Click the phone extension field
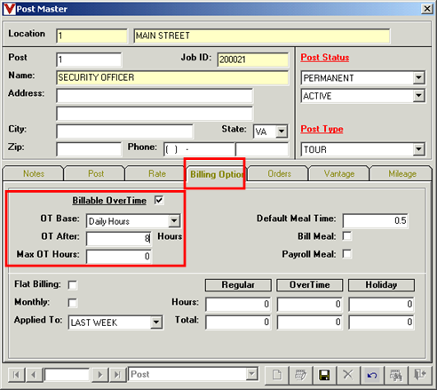This screenshot has width=437, height=390. pyautogui.click(x=262, y=149)
